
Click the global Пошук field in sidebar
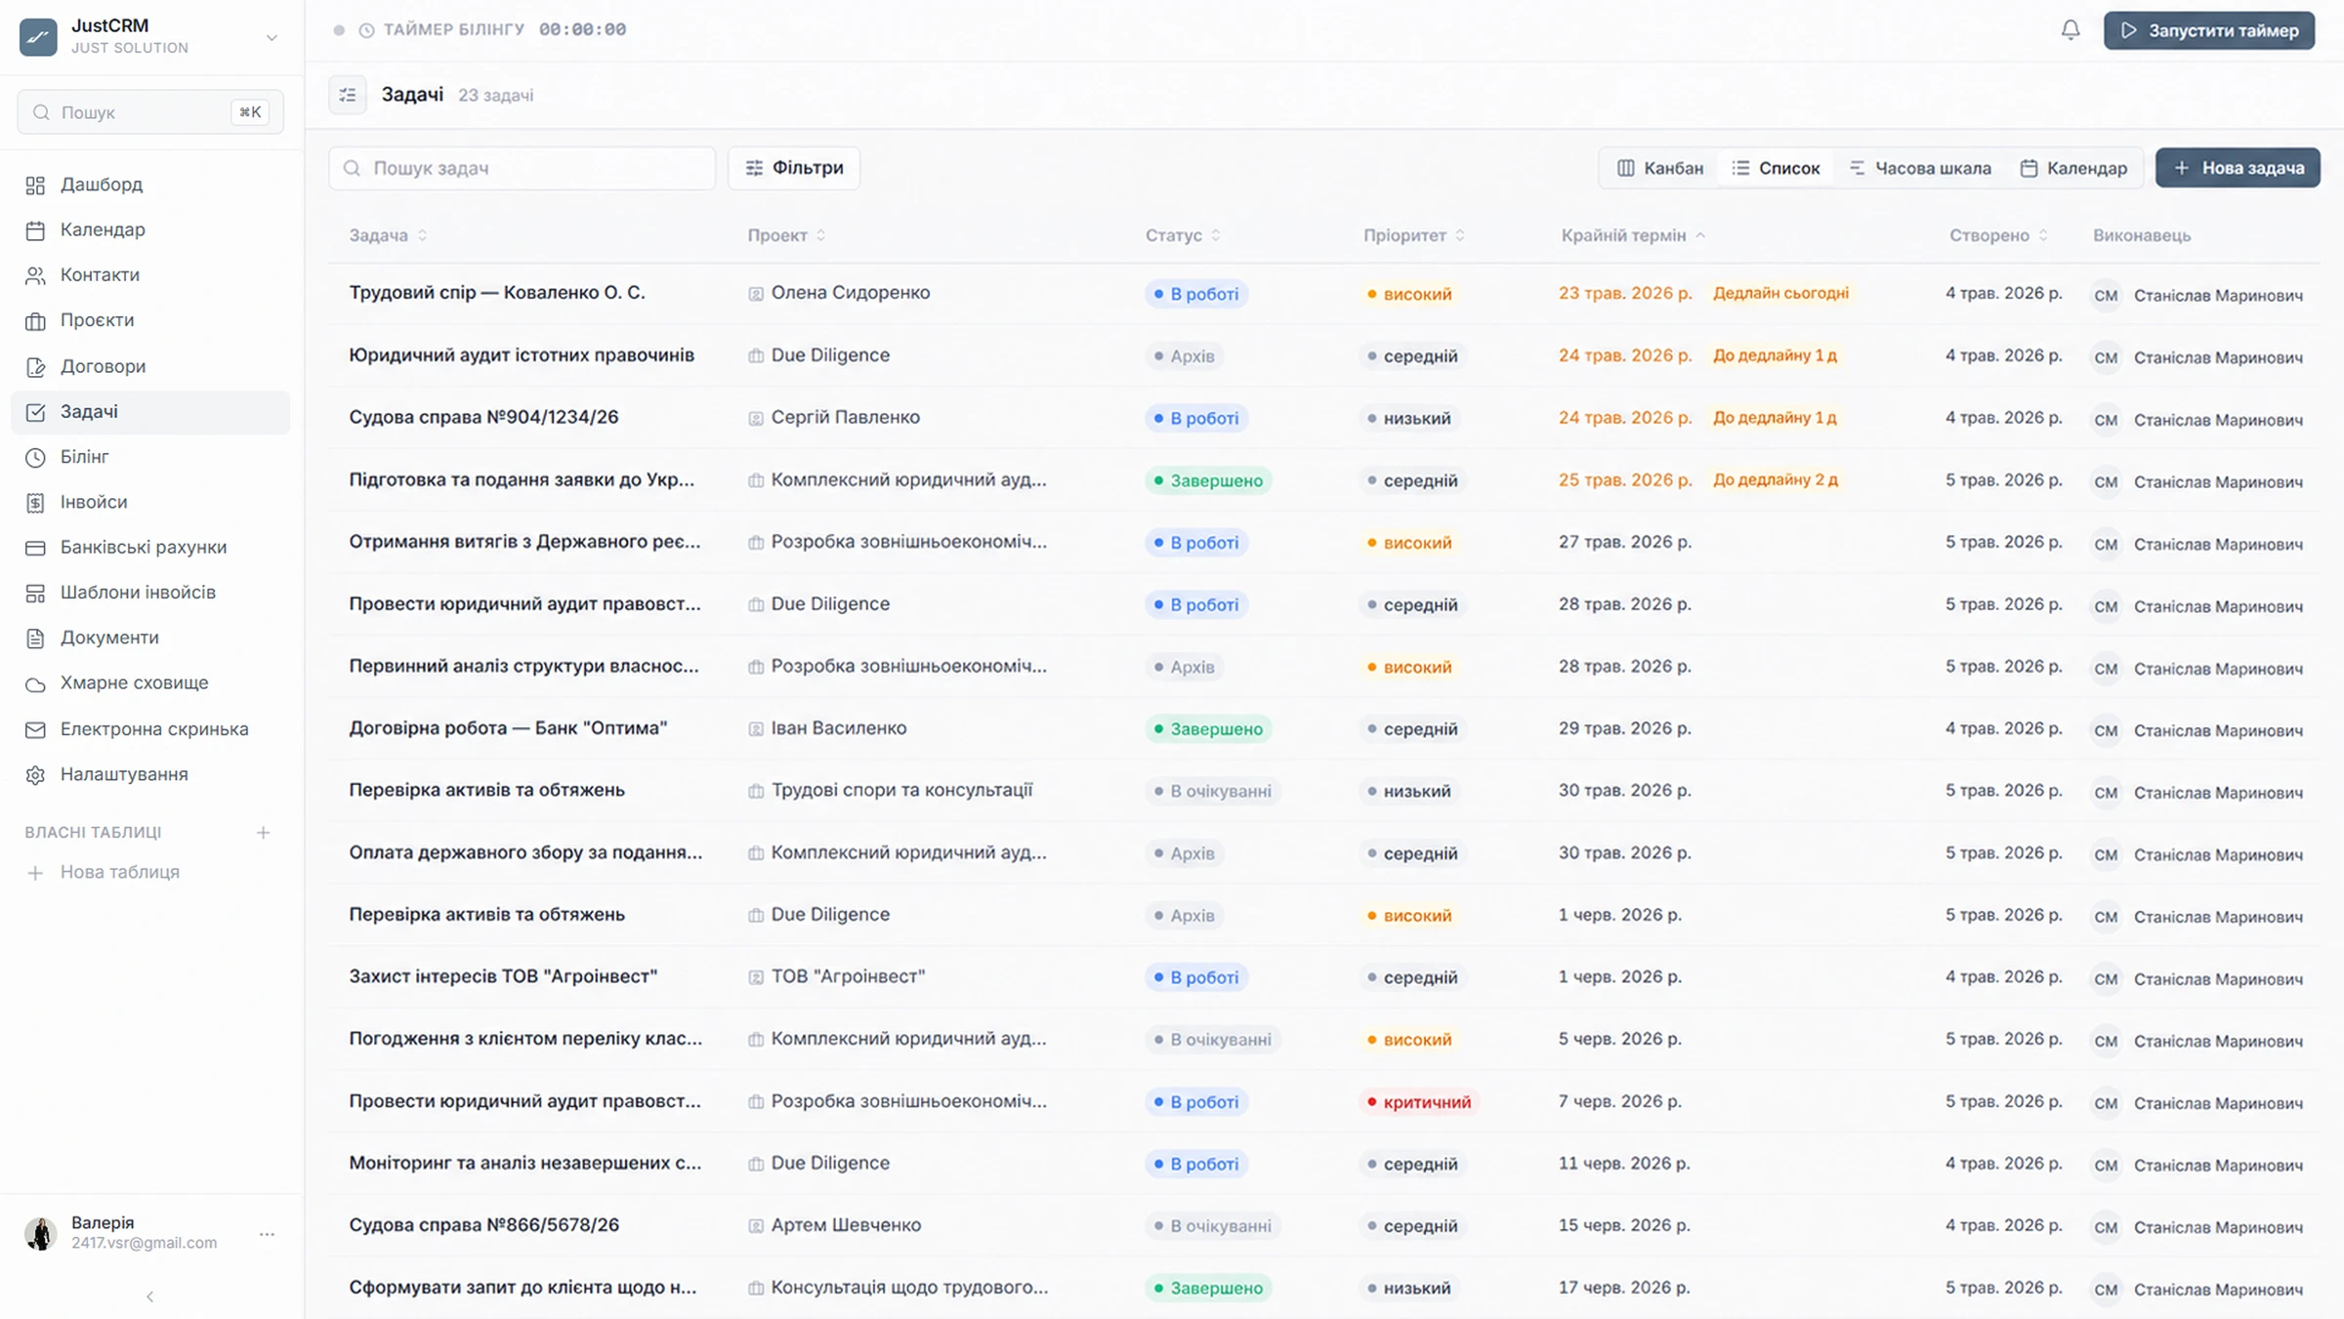pyautogui.click(x=150, y=112)
